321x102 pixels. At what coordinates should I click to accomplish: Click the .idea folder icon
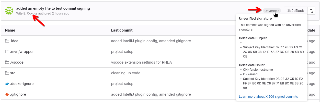coord(7,41)
